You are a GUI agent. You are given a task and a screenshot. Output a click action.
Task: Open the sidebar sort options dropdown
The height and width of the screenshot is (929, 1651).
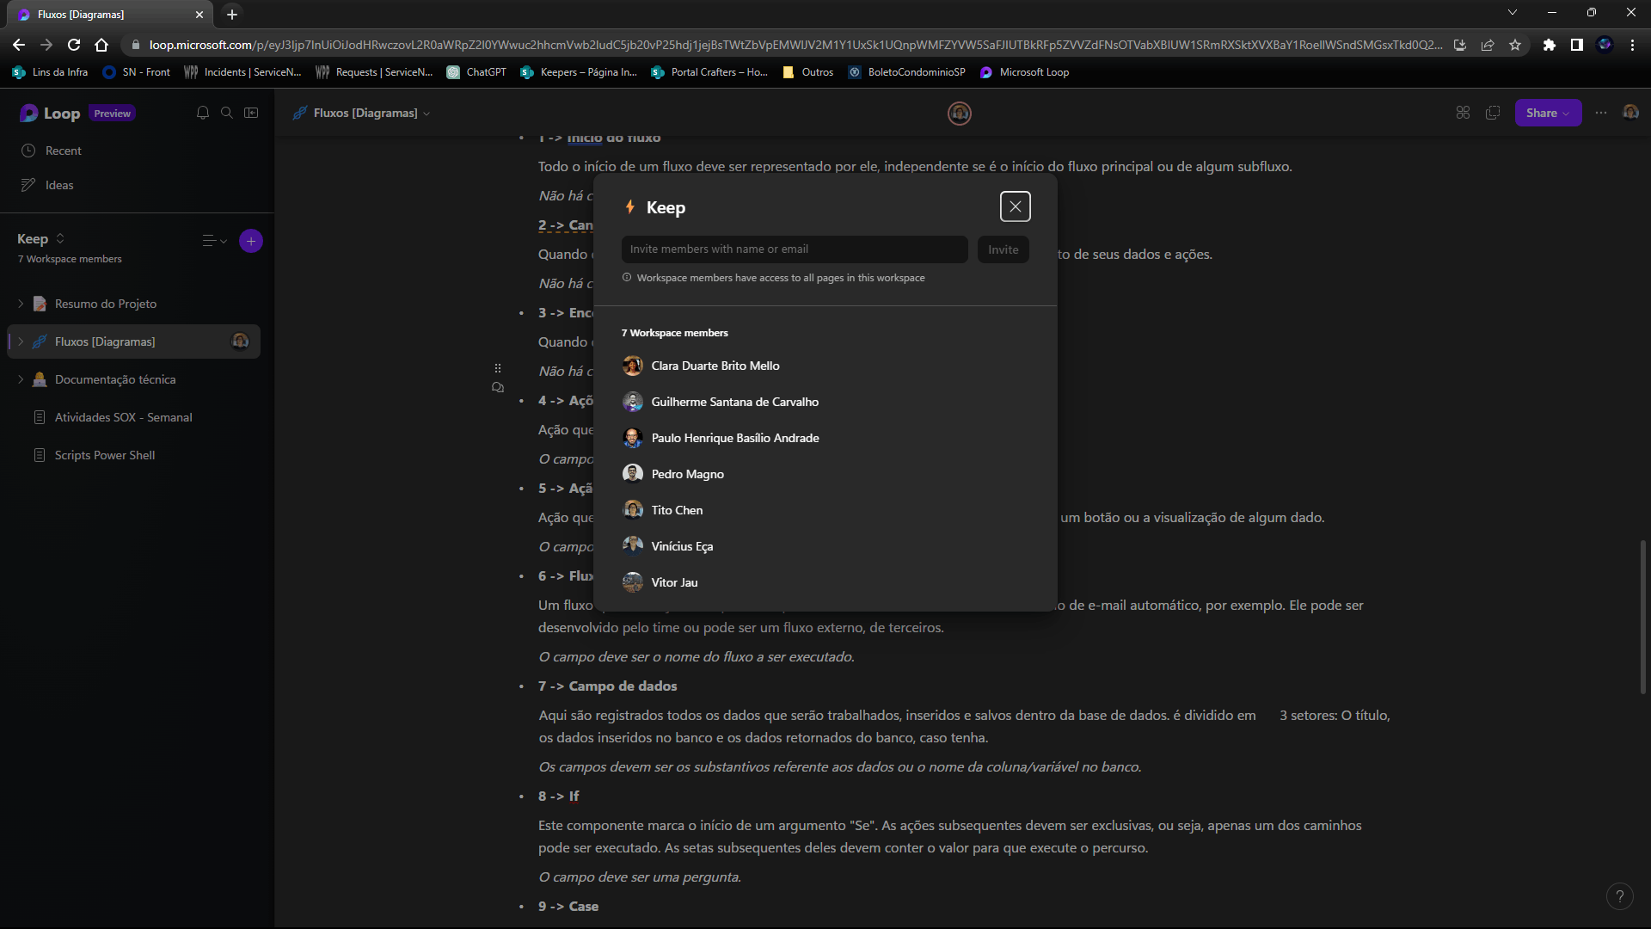tap(214, 241)
